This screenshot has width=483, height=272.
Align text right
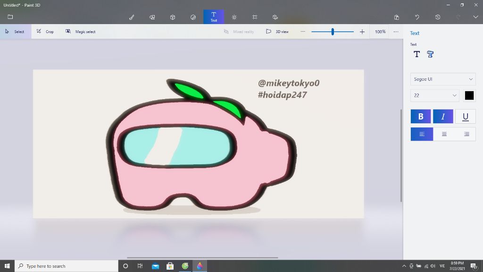coord(466,134)
